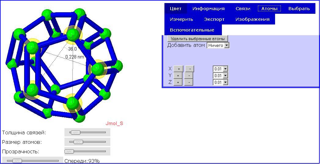The height and width of the screenshot is (164, 320).
Task: Click the Добавить атом label
Action: pos(186,45)
